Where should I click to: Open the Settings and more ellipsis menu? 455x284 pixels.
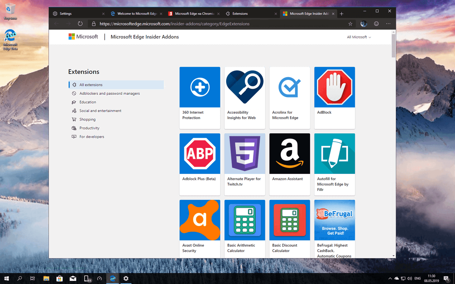click(388, 24)
